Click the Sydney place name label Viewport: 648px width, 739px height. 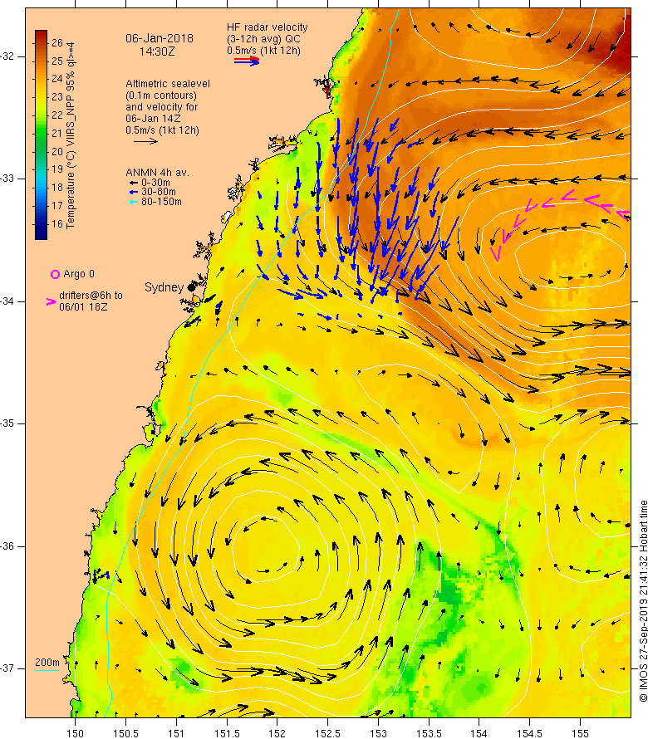pyautogui.click(x=164, y=287)
